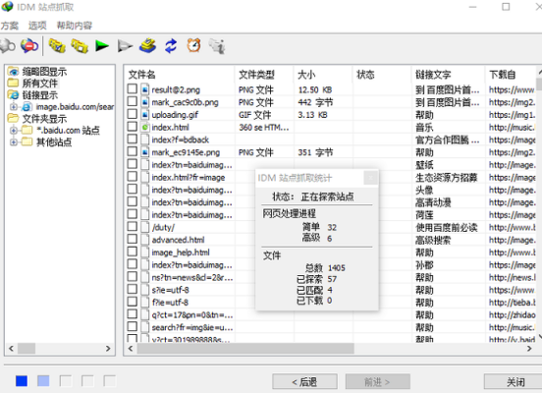Click the blue refresh arrows icon

171,45
